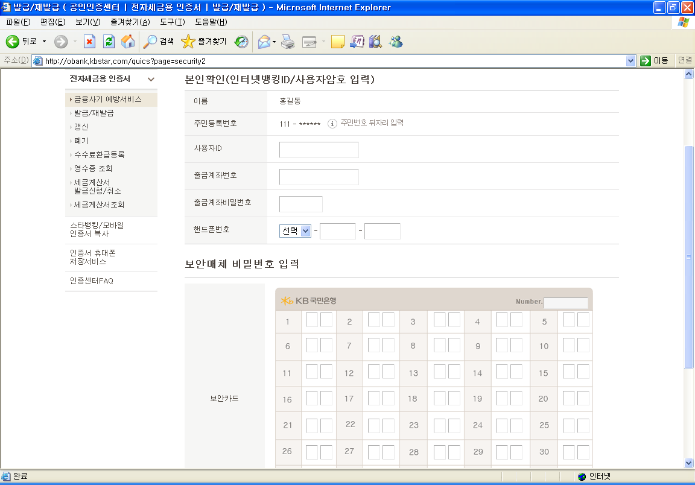Open 인증서 휴대폰 저장서비스 link
This screenshot has height=485, width=695.
coord(93,257)
